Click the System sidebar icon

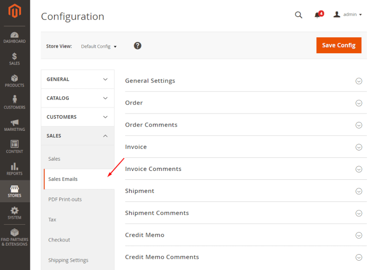tap(14, 213)
